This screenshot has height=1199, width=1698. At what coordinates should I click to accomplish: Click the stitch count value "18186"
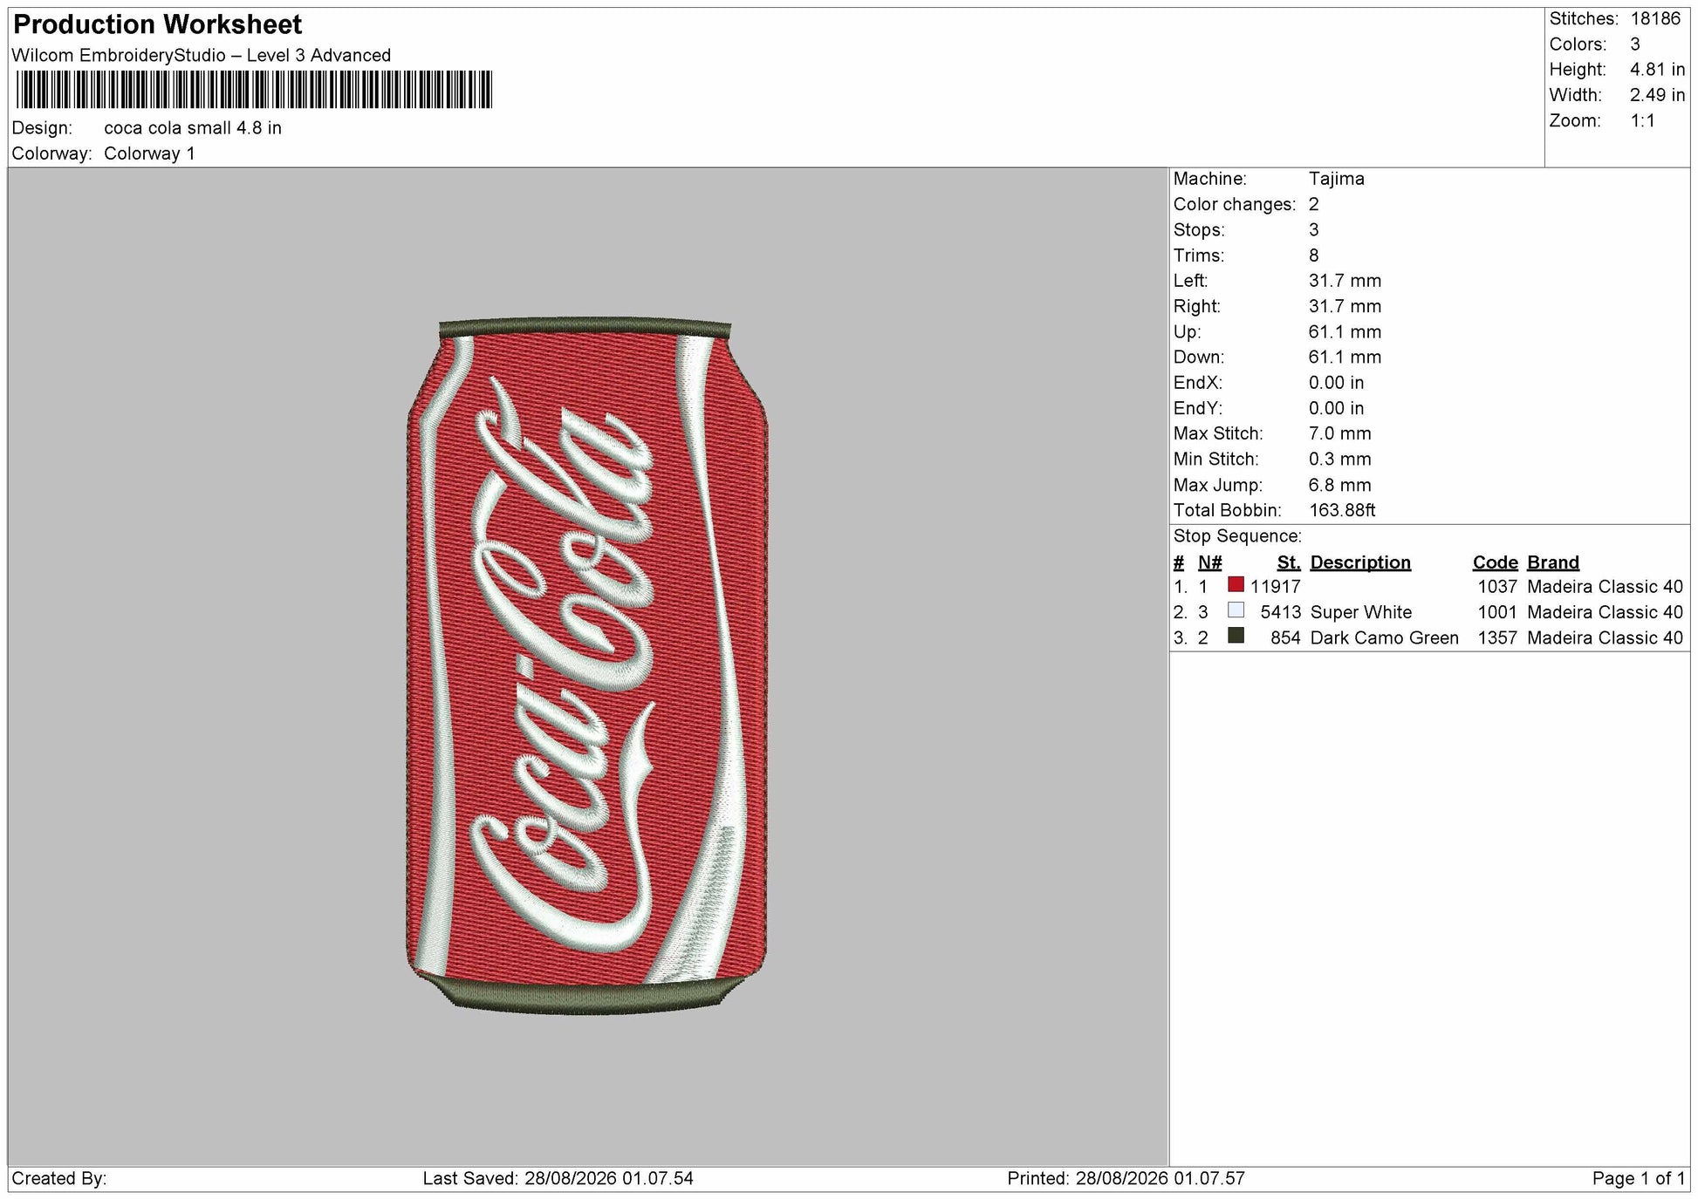click(1655, 19)
